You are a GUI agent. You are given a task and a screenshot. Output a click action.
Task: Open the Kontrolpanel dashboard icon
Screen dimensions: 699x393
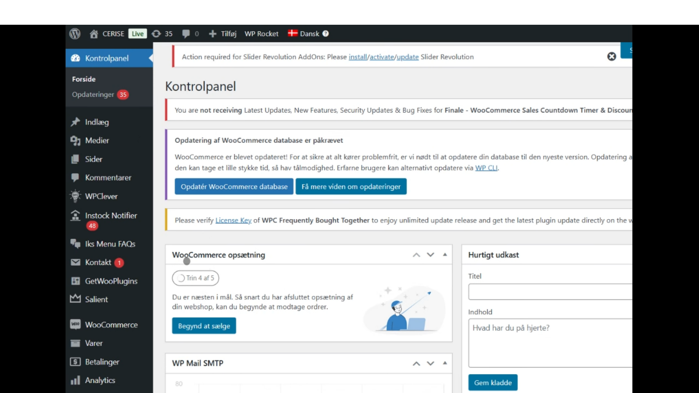click(x=75, y=58)
